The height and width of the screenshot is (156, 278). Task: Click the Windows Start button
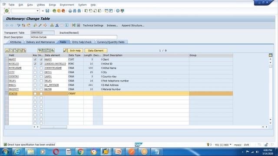point(5,152)
